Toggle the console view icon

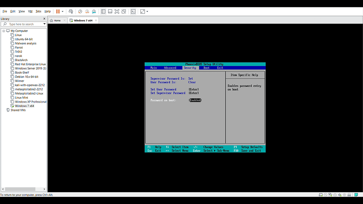click(x=133, y=11)
